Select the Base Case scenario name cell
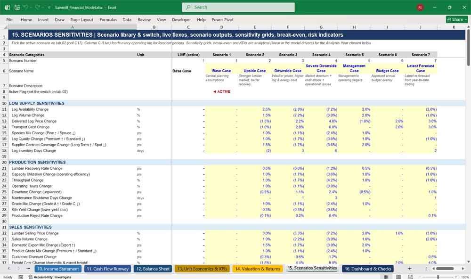 pos(221,68)
